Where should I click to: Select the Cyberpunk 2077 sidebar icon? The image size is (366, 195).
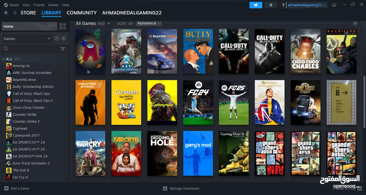pos(9,135)
